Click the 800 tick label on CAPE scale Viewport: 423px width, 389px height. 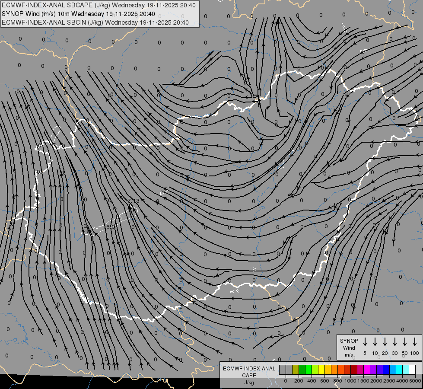tap(337, 381)
